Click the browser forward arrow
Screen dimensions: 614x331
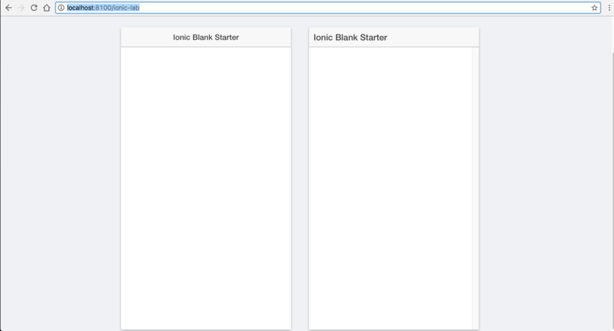(x=22, y=8)
